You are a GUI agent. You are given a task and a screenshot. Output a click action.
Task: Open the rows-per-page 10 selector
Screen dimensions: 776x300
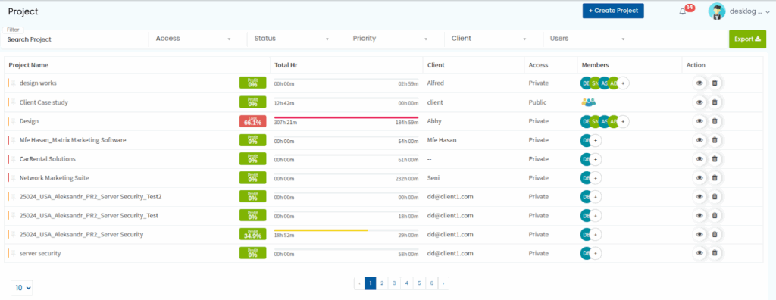tap(22, 288)
